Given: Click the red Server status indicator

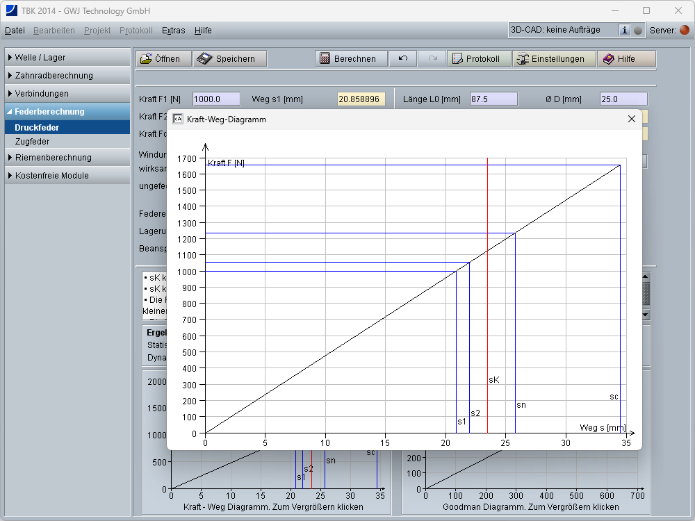Looking at the screenshot, I should click(685, 30).
